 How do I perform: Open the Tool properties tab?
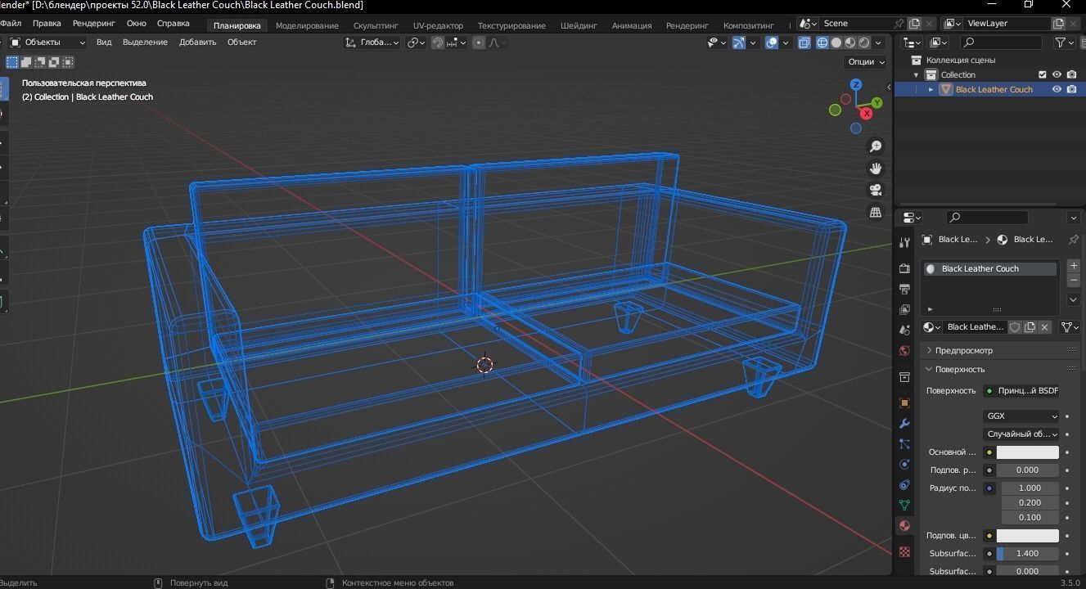[904, 242]
